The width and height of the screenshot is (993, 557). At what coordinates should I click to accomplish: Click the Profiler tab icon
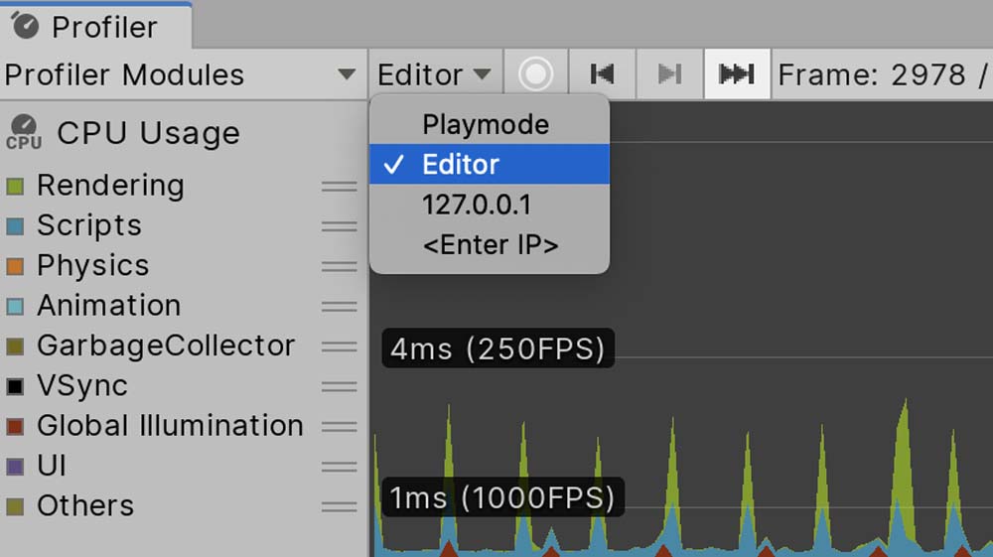click(25, 26)
